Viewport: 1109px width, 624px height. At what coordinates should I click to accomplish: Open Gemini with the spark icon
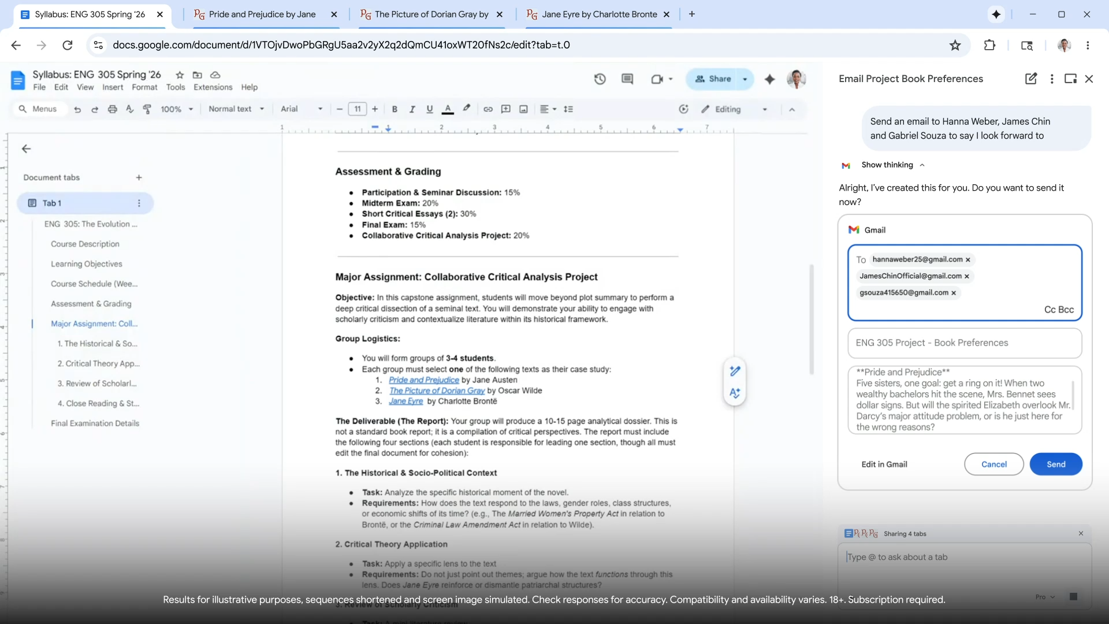click(770, 79)
